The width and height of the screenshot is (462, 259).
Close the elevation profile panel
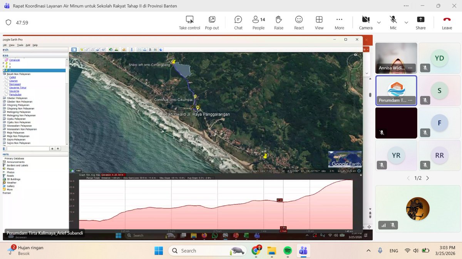point(361,175)
